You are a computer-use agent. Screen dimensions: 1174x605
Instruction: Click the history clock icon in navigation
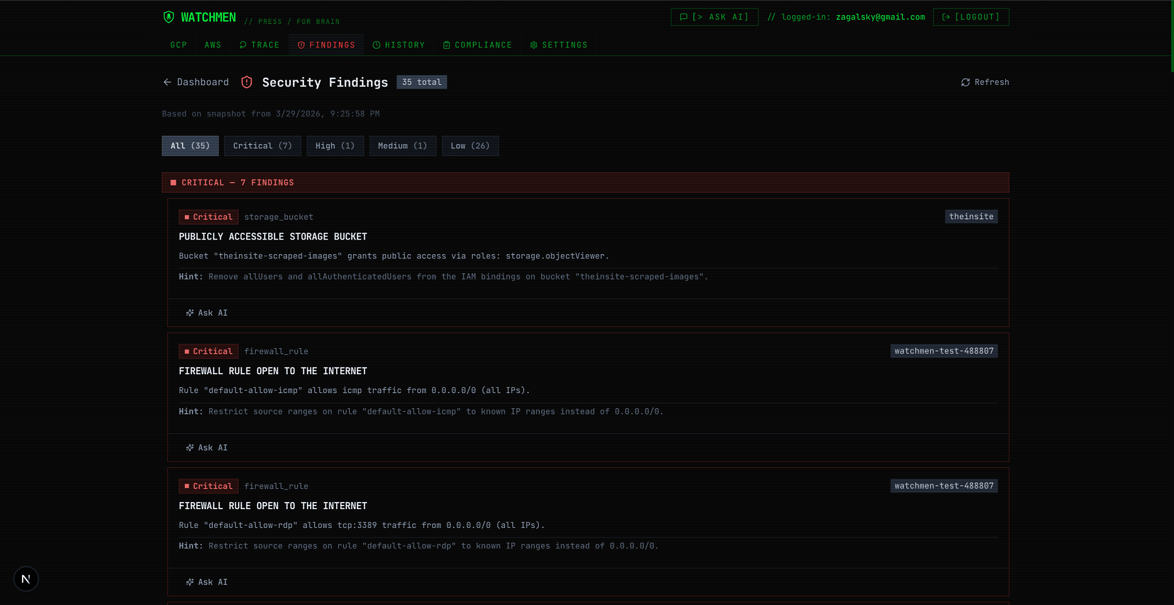[x=377, y=45]
